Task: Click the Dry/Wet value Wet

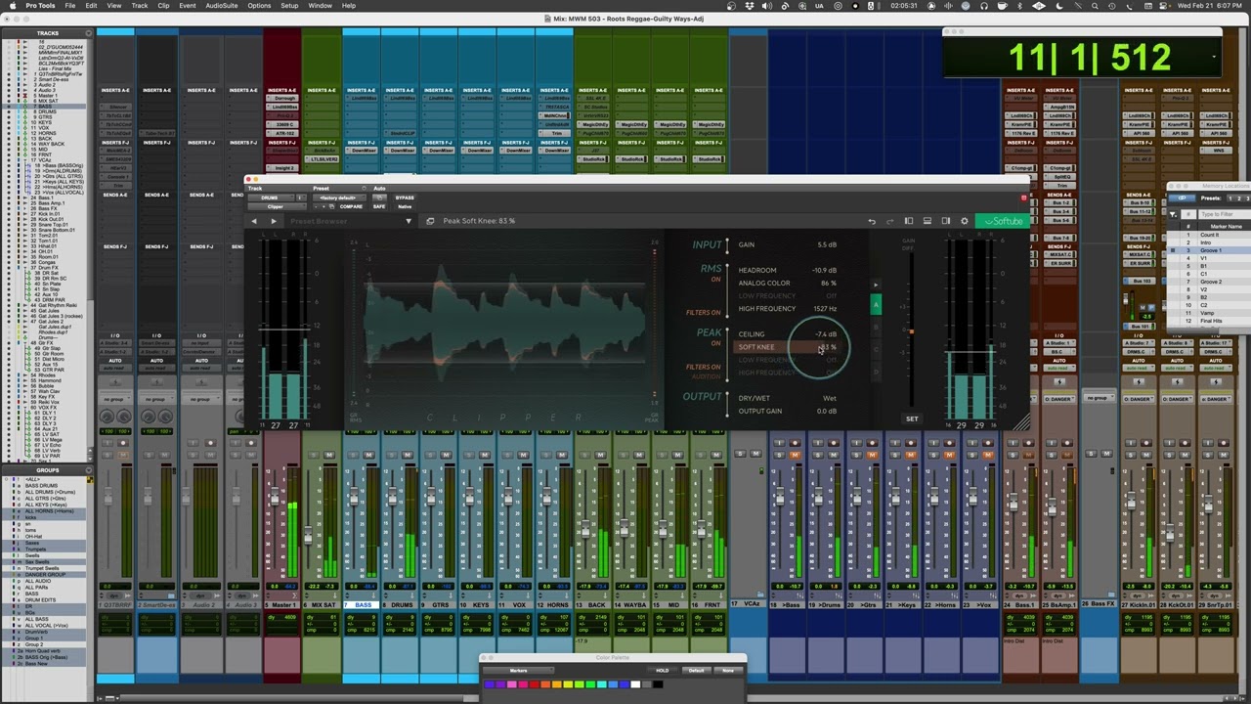Action: click(830, 398)
